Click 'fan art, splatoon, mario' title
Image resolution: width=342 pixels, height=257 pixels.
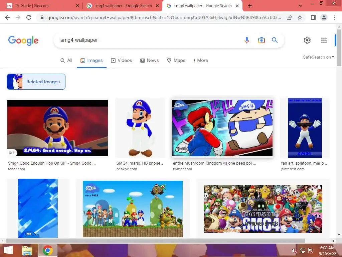point(304,163)
